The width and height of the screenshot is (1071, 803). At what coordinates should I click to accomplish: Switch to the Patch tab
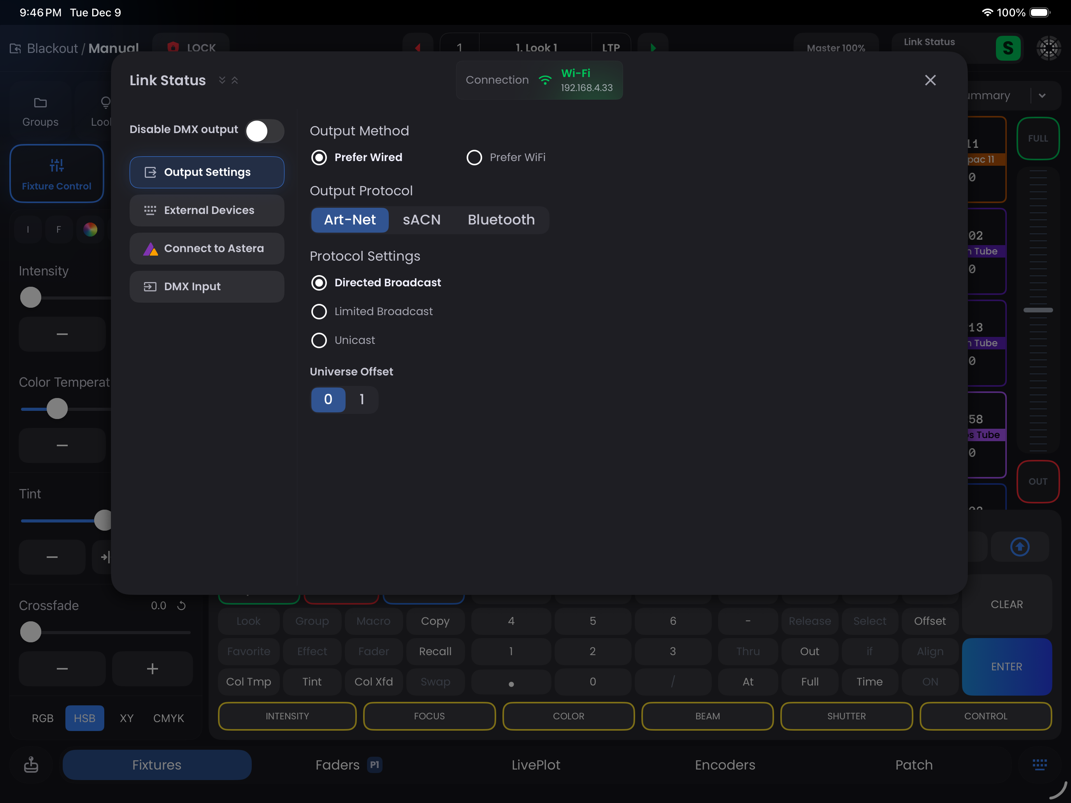click(914, 765)
